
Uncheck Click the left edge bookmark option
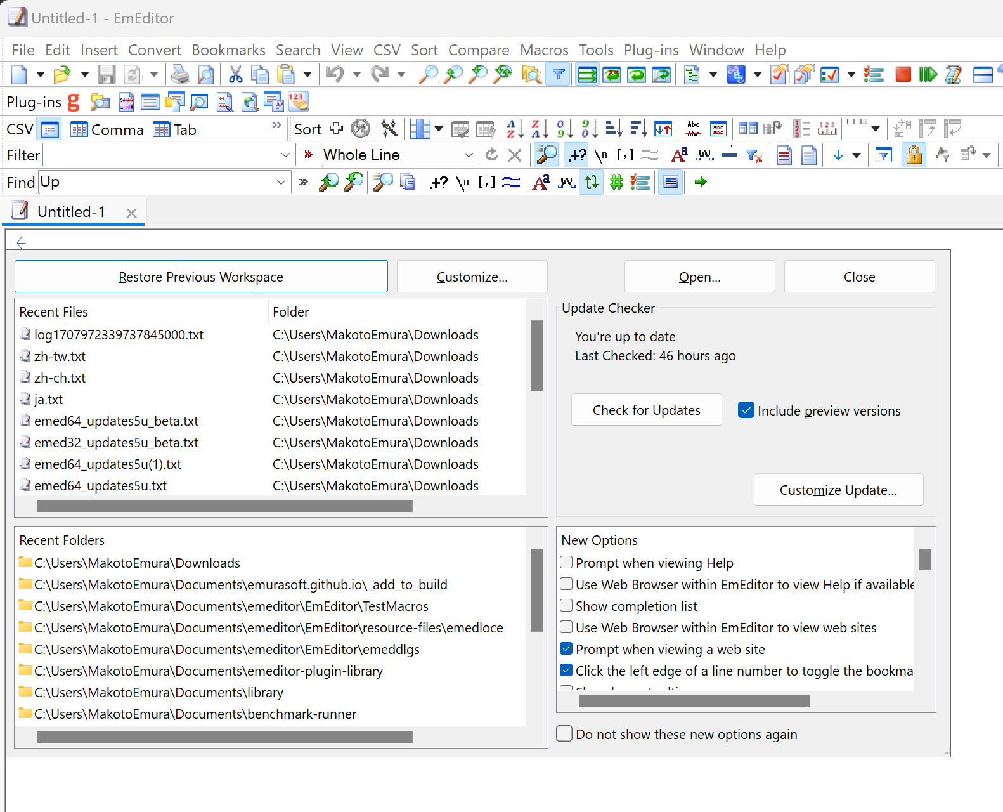point(567,671)
